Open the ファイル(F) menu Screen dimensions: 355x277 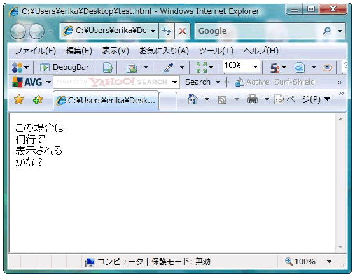coord(36,51)
